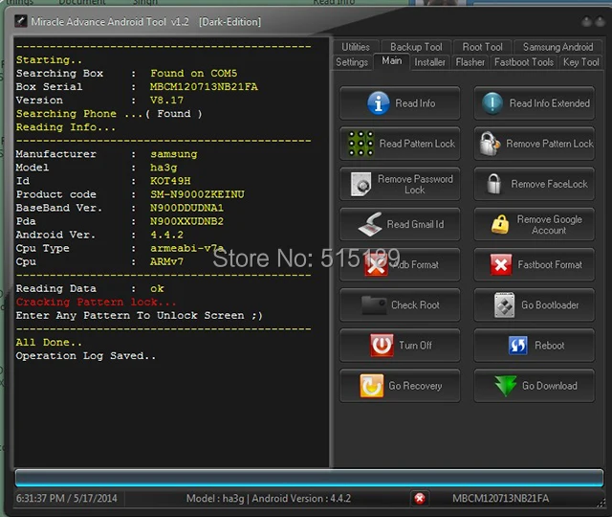Click the orange Go Recovery icon
The height and width of the screenshot is (517, 612).
(x=371, y=386)
